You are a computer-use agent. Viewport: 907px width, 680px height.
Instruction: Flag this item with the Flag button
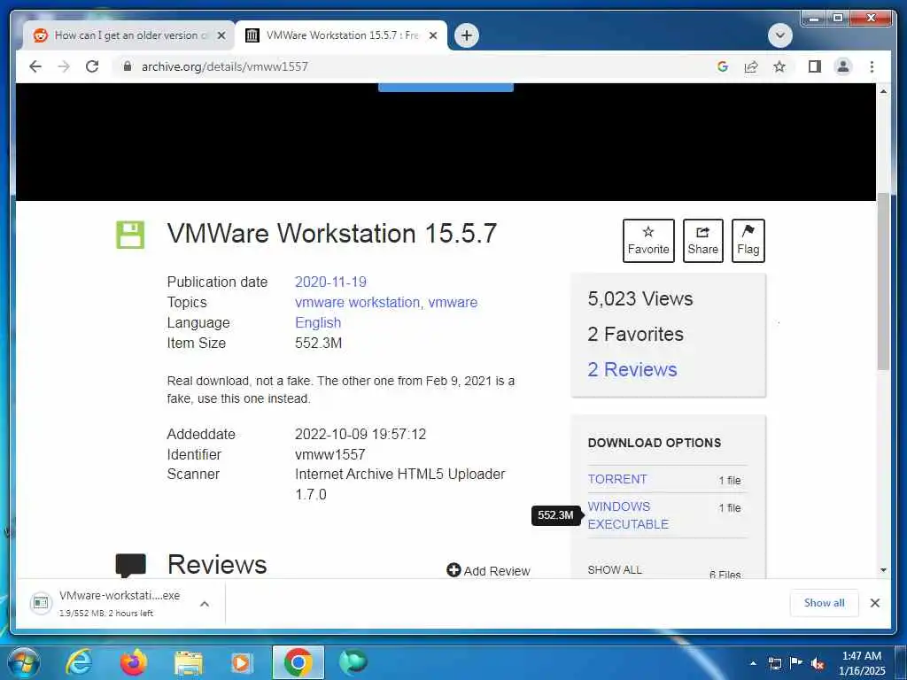tap(748, 241)
